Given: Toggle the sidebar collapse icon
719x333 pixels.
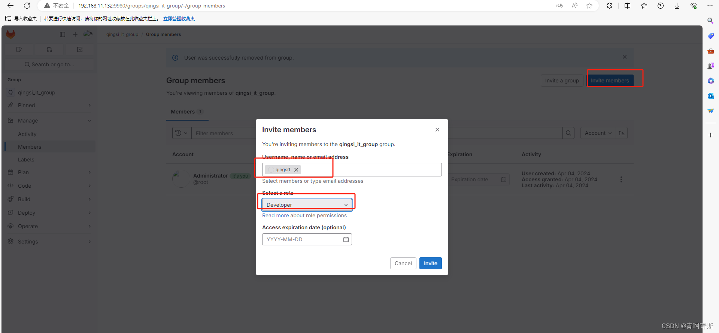Looking at the screenshot, I should coord(63,34).
